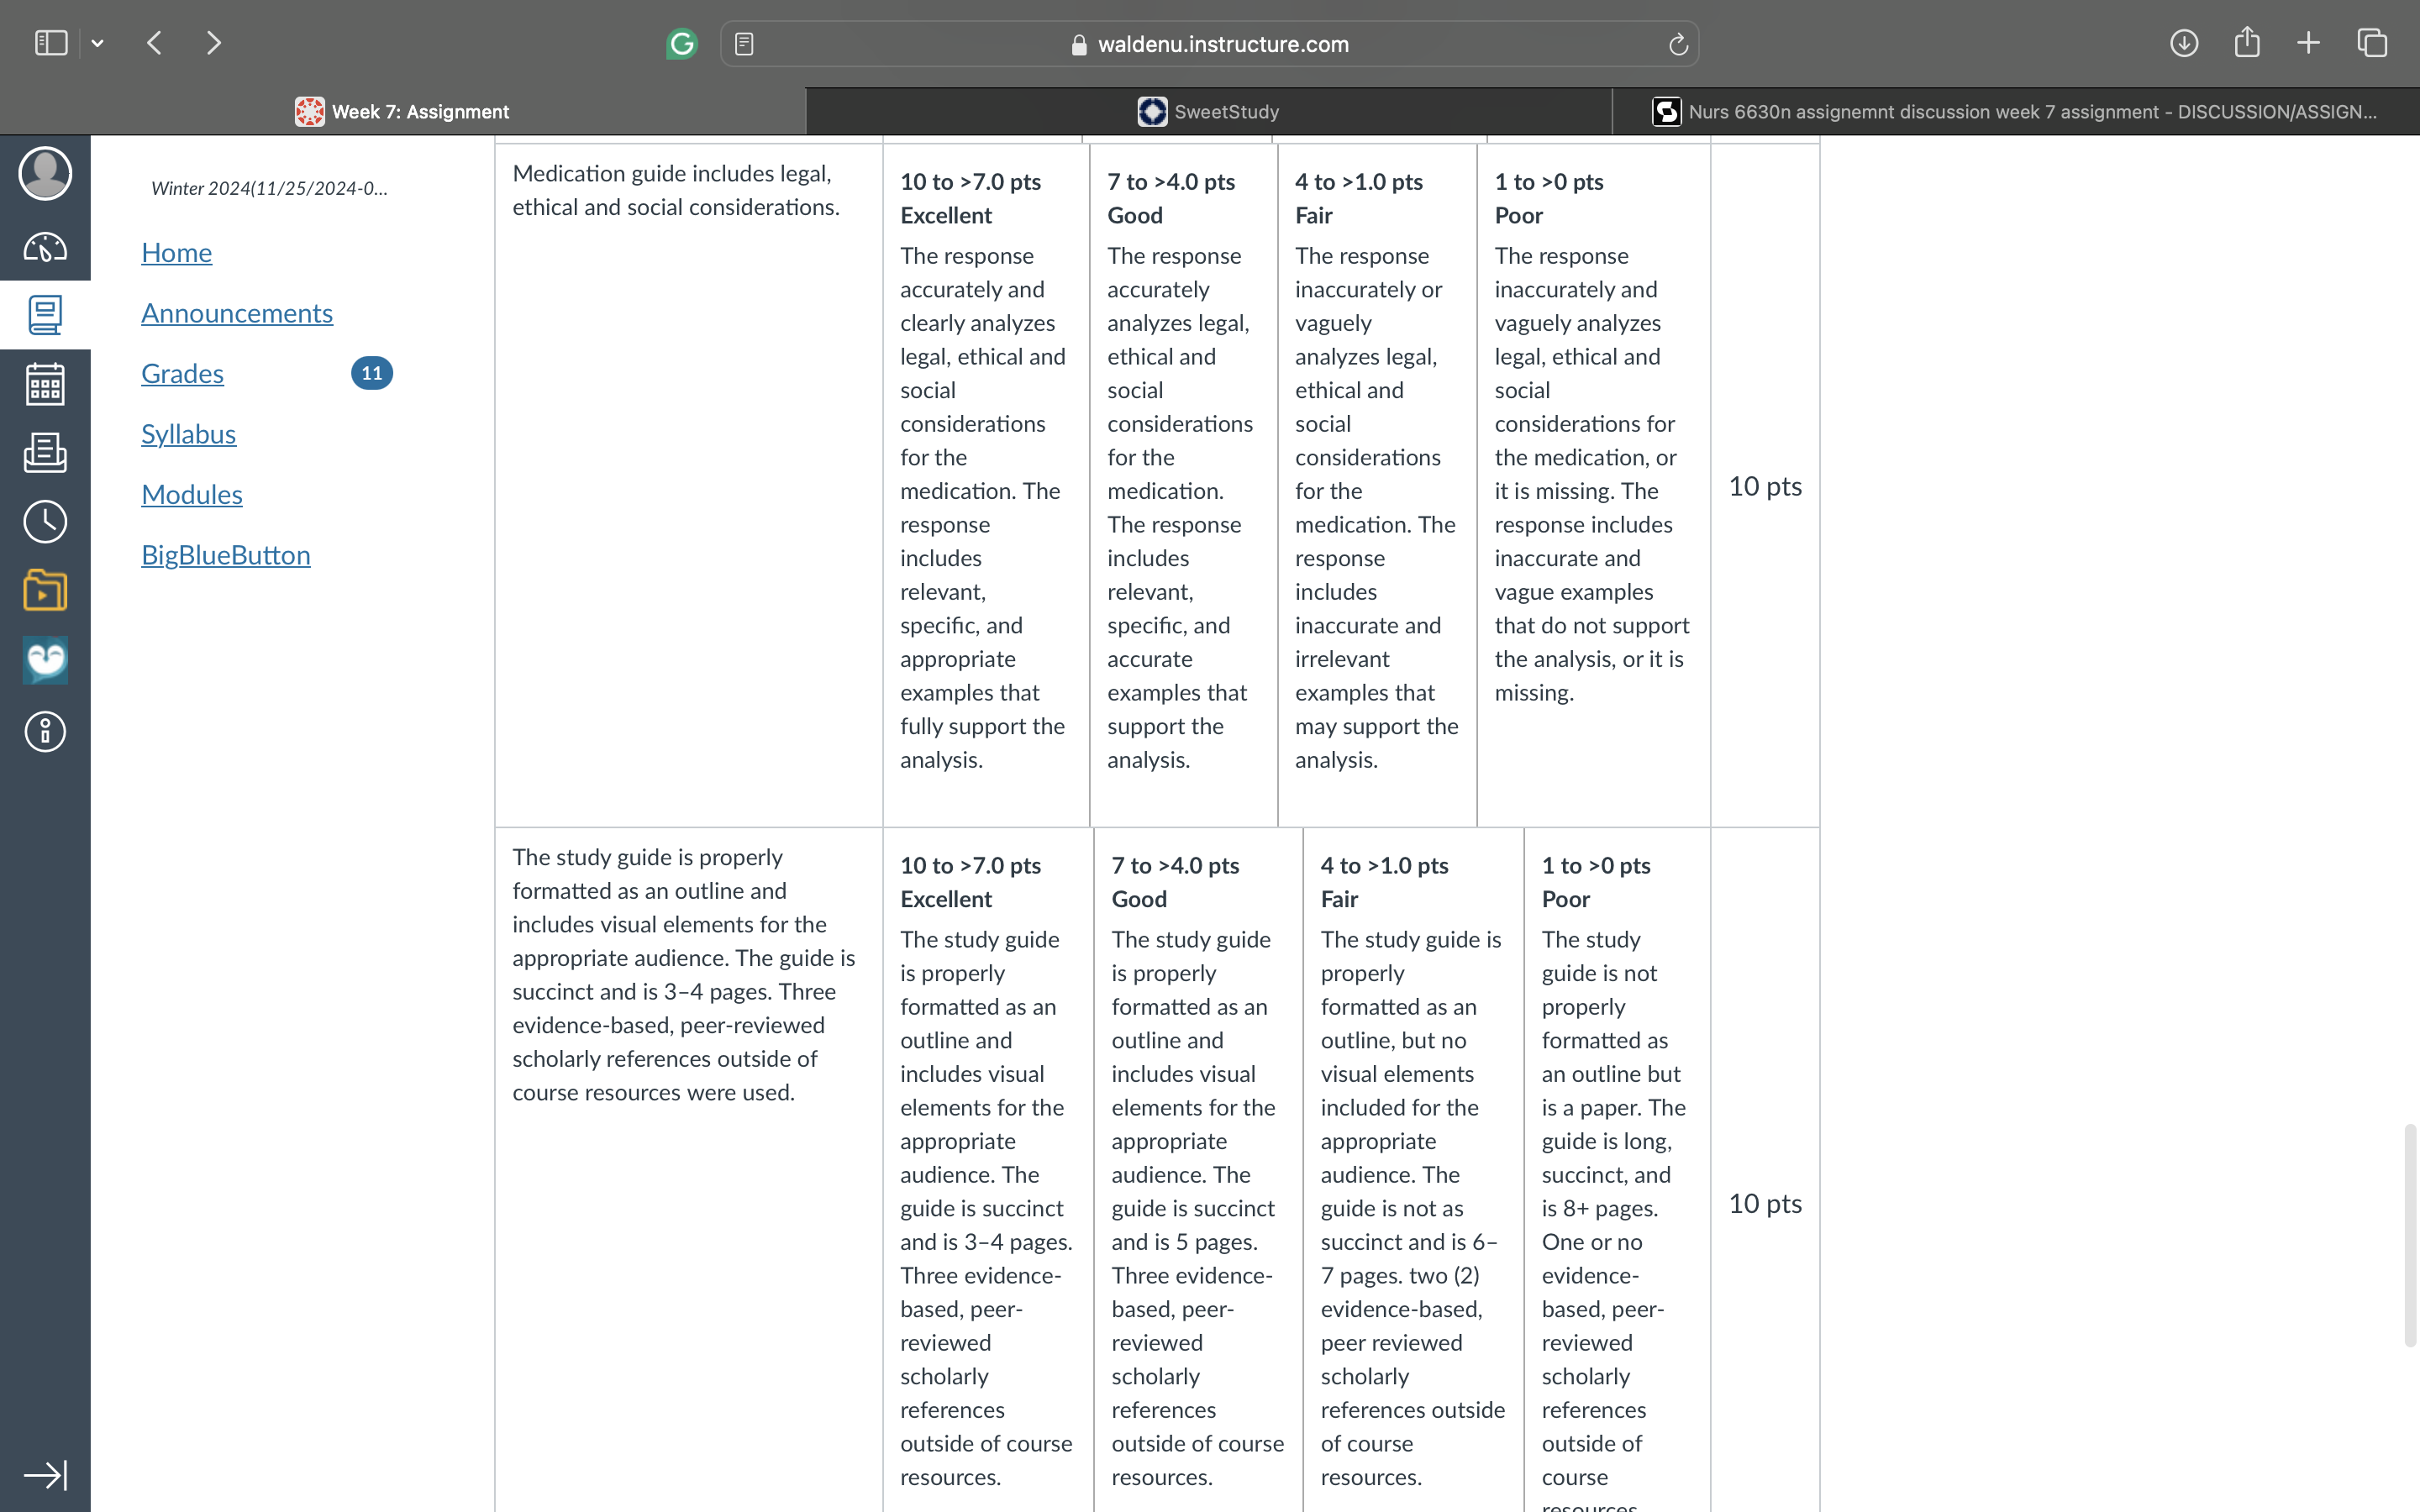Reload the page with the refresh icon

(1678, 44)
